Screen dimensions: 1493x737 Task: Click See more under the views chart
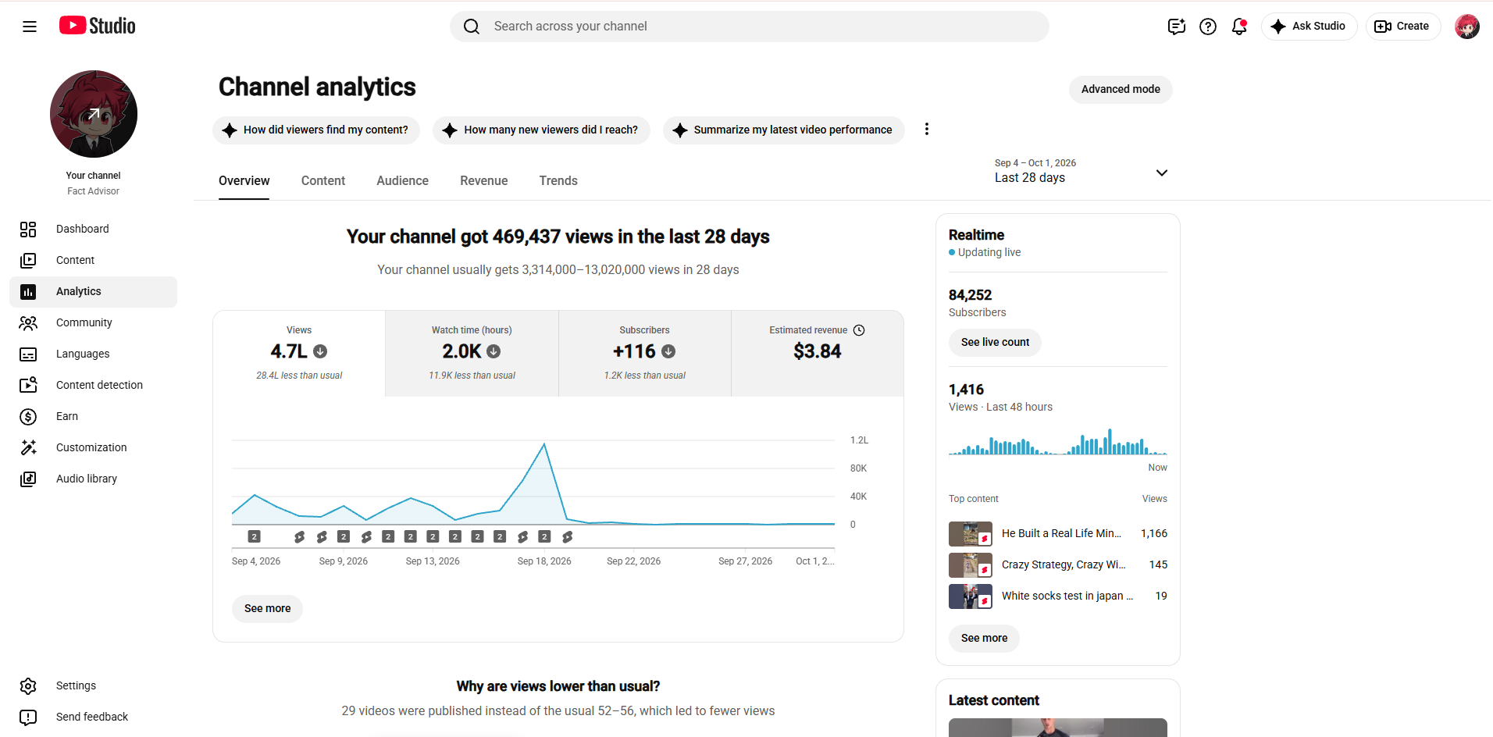[x=267, y=608]
